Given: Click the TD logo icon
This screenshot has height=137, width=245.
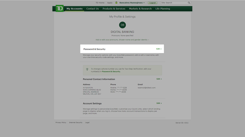Looking at the screenshot, I should coord(59,8).
